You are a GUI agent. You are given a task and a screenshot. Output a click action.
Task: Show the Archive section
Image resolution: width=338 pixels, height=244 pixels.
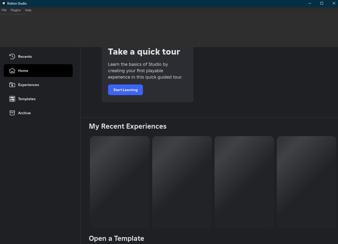tap(38, 113)
